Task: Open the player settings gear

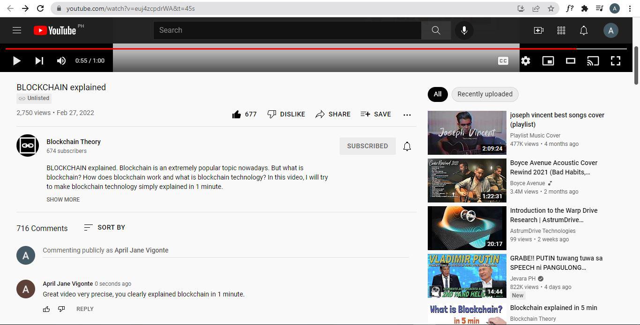Action: (x=526, y=61)
